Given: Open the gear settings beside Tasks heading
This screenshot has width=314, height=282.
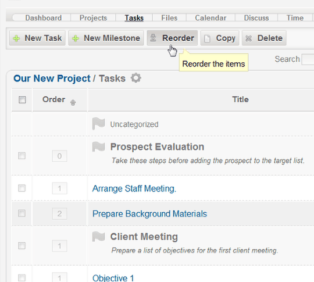Looking at the screenshot, I should coord(135,78).
